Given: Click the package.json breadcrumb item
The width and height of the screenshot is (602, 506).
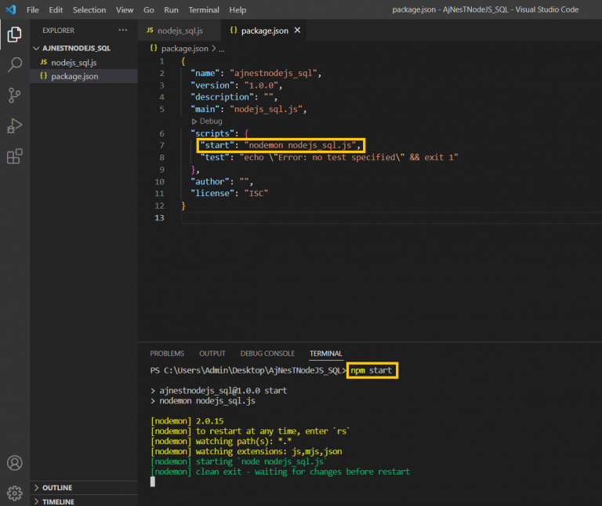Looking at the screenshot, I should coord(185,48).
